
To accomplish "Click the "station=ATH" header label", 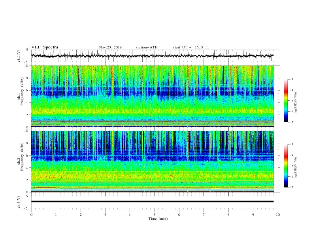I will pyautogui.click(x=147, y=47).
